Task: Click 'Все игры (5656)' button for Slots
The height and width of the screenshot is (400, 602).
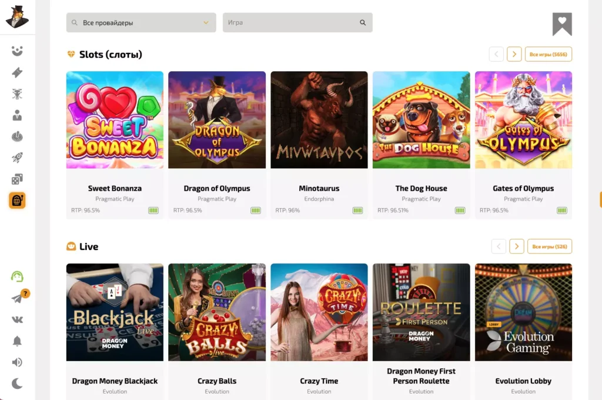Action: click(549, 54)
